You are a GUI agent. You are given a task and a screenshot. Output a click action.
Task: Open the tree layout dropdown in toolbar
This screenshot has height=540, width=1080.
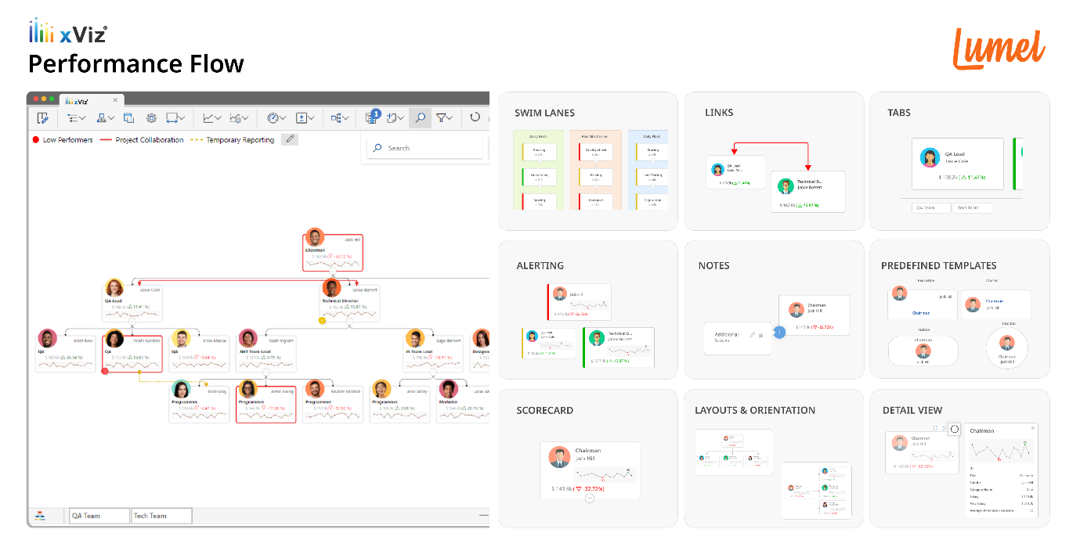(340, 117)
